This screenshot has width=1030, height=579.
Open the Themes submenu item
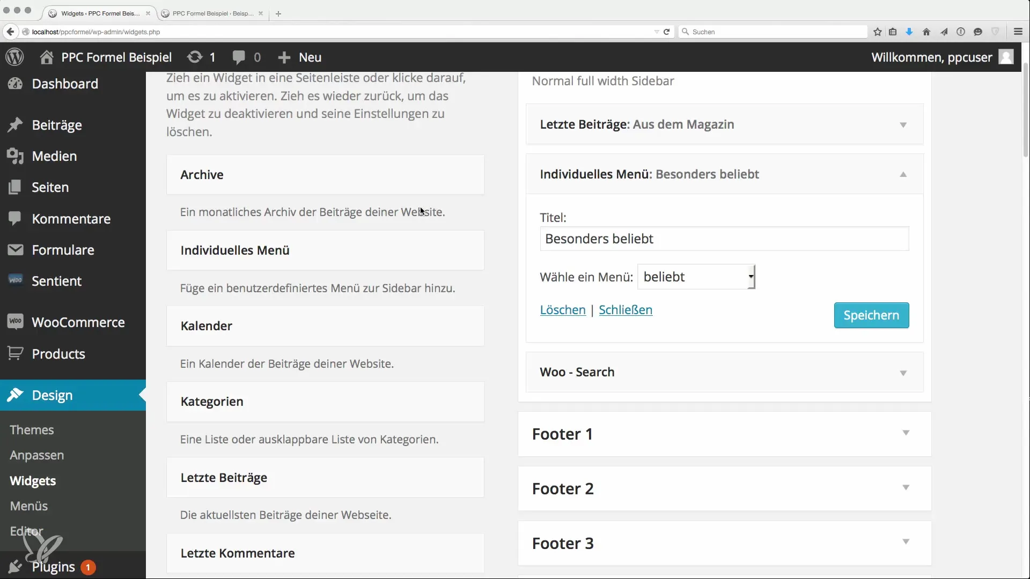pos(32,430)
